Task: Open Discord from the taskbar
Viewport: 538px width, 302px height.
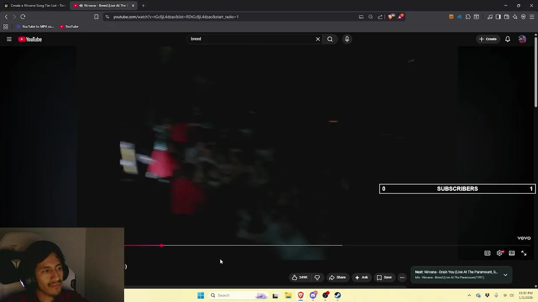Action: click(313, 295)
